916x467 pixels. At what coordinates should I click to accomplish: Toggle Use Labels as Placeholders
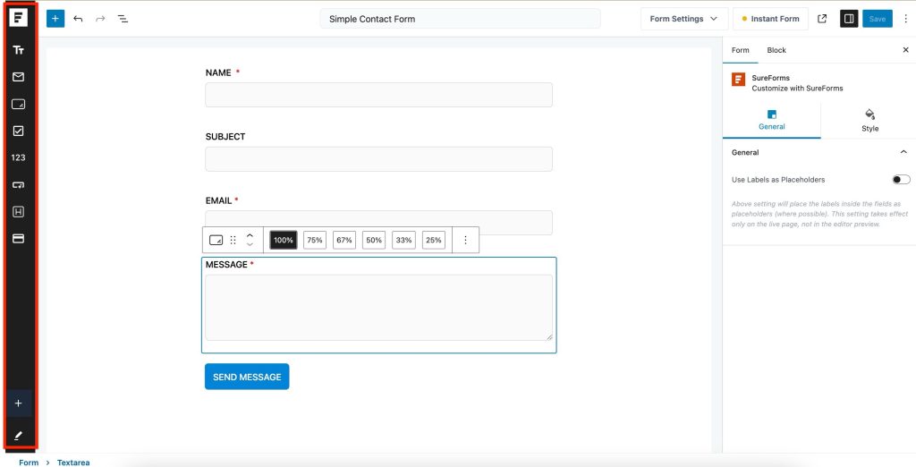click(901, 180)
